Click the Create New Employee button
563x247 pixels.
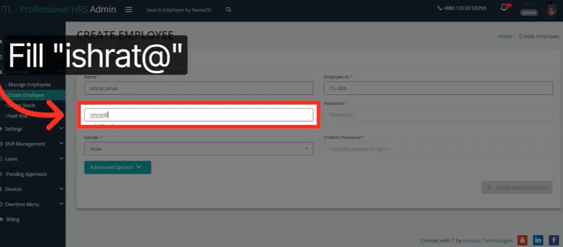click(x=517, y=188)
